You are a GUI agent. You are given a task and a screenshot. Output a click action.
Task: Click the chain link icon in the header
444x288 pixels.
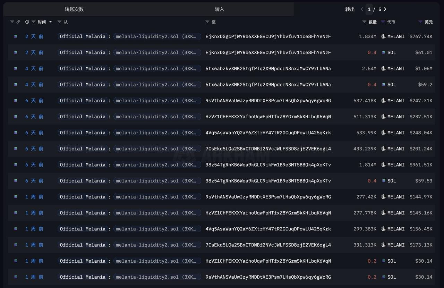click(x=18, y=22)
